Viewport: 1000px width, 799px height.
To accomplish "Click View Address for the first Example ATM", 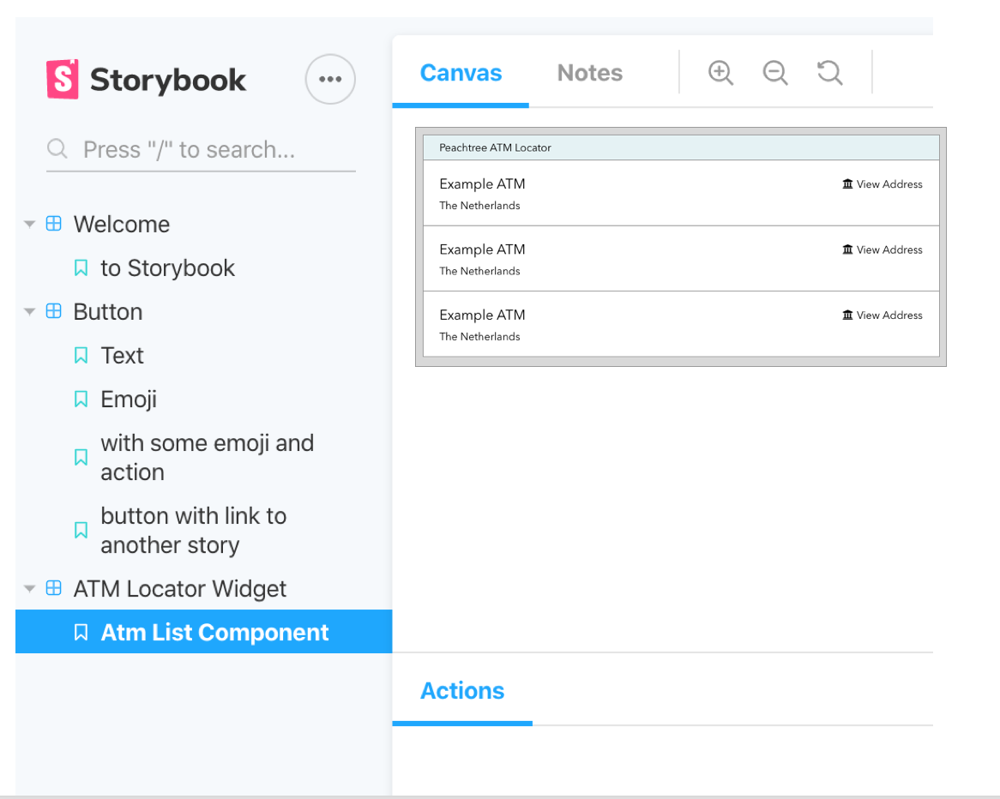I will pyautogui.click(x=890, y=183).
